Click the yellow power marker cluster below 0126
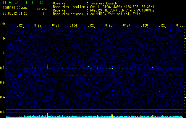The width and height of the screenshot is (186, 118). pyautogui.click(x=112, y=116)
